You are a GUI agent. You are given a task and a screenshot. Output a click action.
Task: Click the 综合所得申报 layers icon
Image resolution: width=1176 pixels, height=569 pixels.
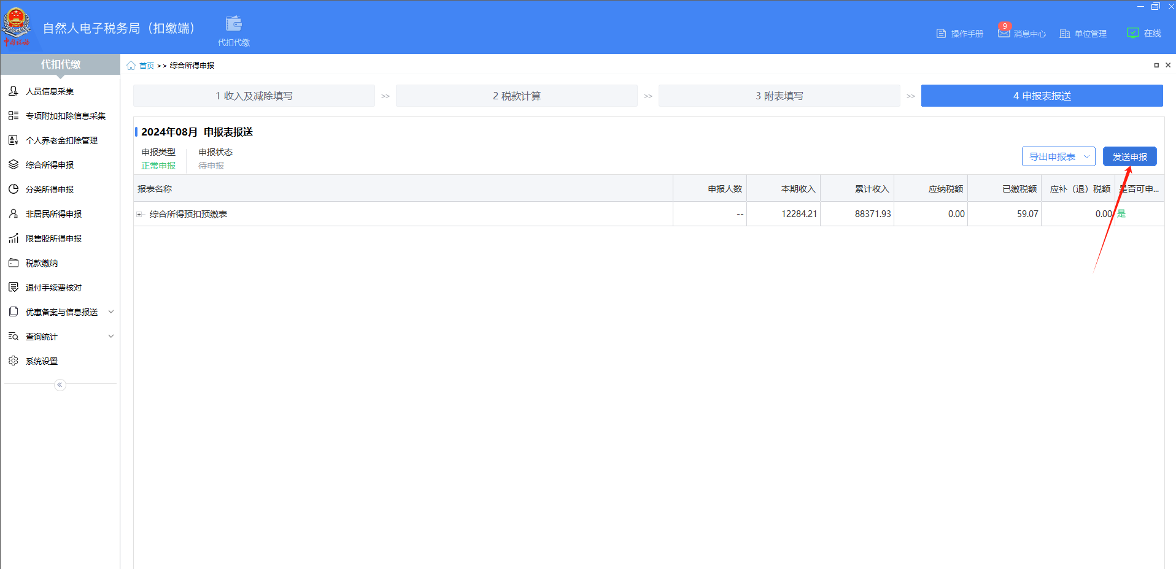(14, 164)
